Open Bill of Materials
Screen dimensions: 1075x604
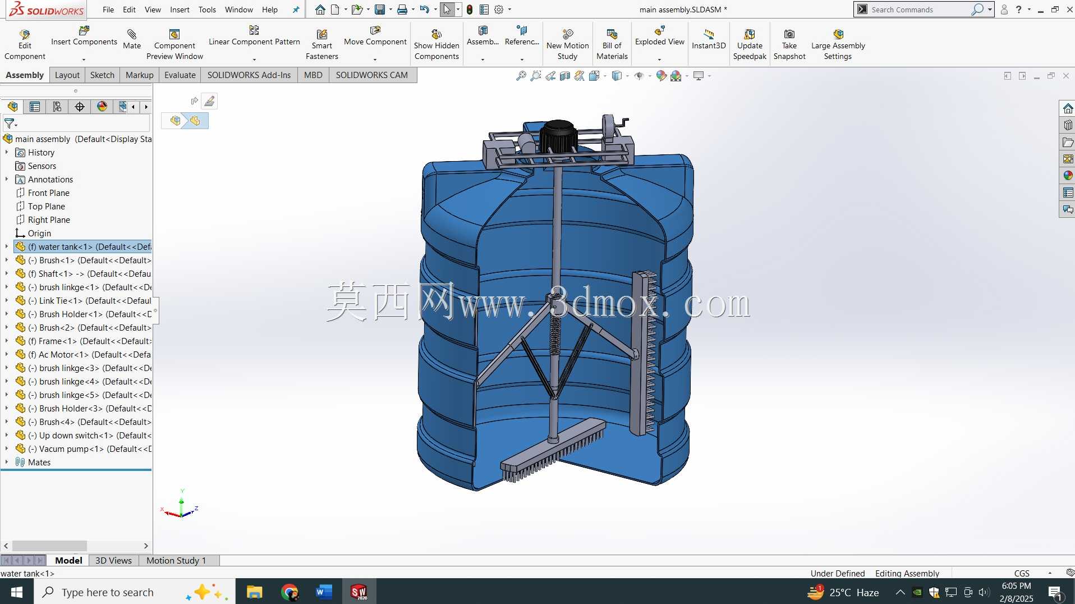tap(612, 44)
